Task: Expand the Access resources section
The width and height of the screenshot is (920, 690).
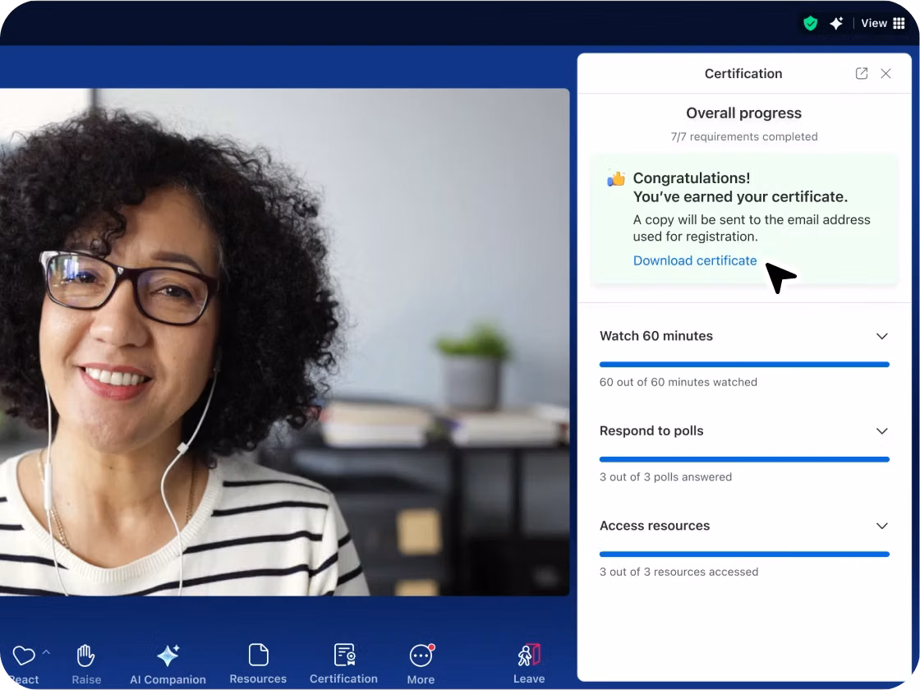Action: click(x=881, y=526)
